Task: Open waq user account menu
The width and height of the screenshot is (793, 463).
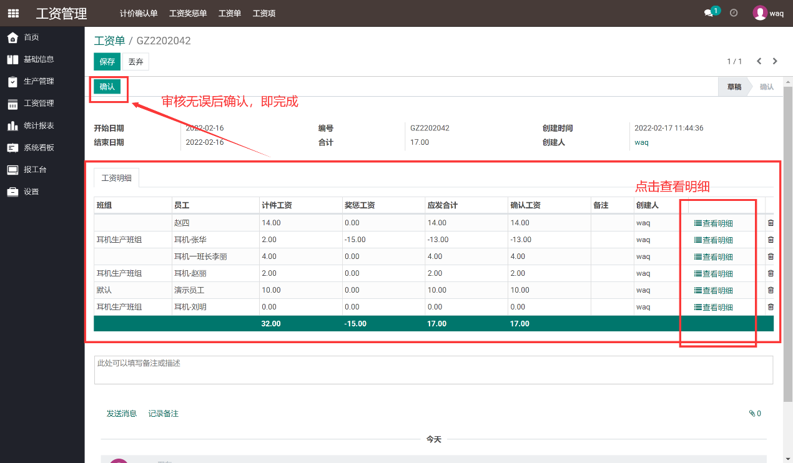Action: 768,13
